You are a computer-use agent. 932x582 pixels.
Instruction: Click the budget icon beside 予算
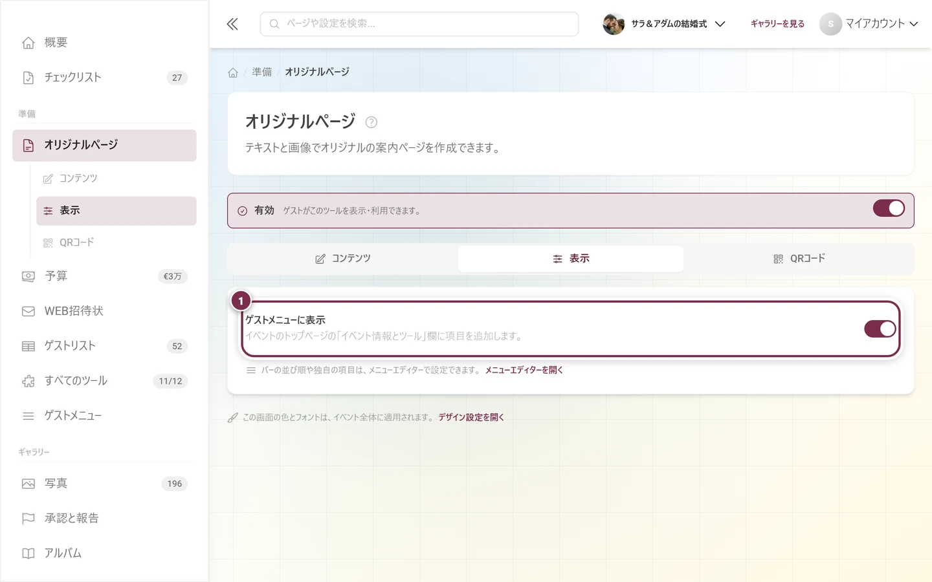tap(28, 276)
